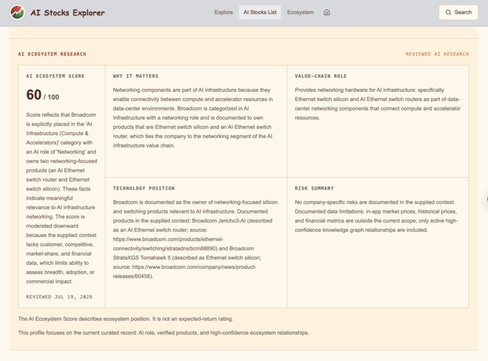Click the '/ 100' score denominator
Image resolution: width=488 pixels, height=361 pixels.
[51, 97]
